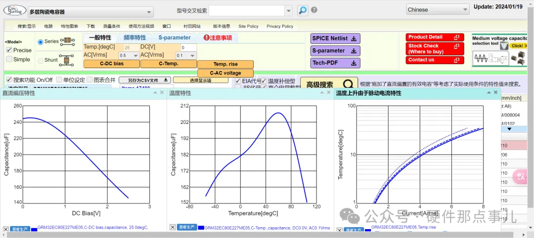This screenshot has height=238, width=534.
Task: Click the pink floating translate icon
Action: (520, 176)
